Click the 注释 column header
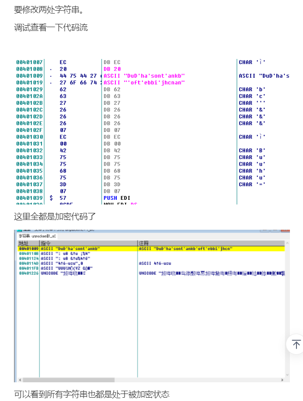This screenshot has height=401, width=303. pyautogui.click(x=144, y=243)
